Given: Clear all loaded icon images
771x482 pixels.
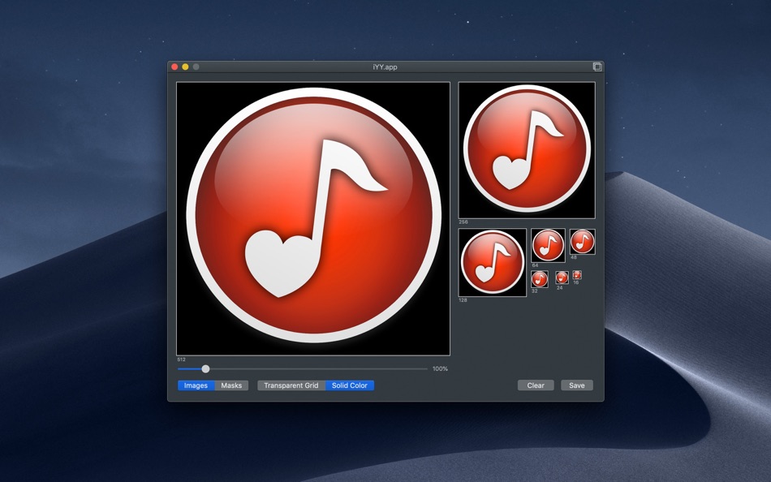Looking at the screenshot, I should click(x=536, y=385).
